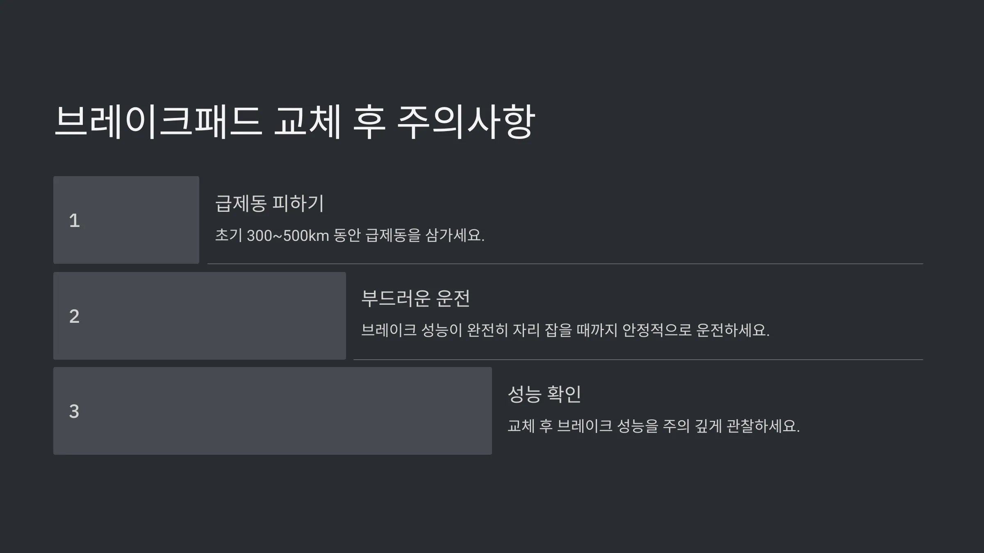
Task: Select the word 주의사항 in the title
Action: pyautogui.click(x=466, y=121)
